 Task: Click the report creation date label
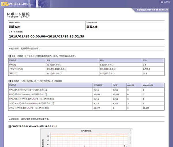coord(152,10)
